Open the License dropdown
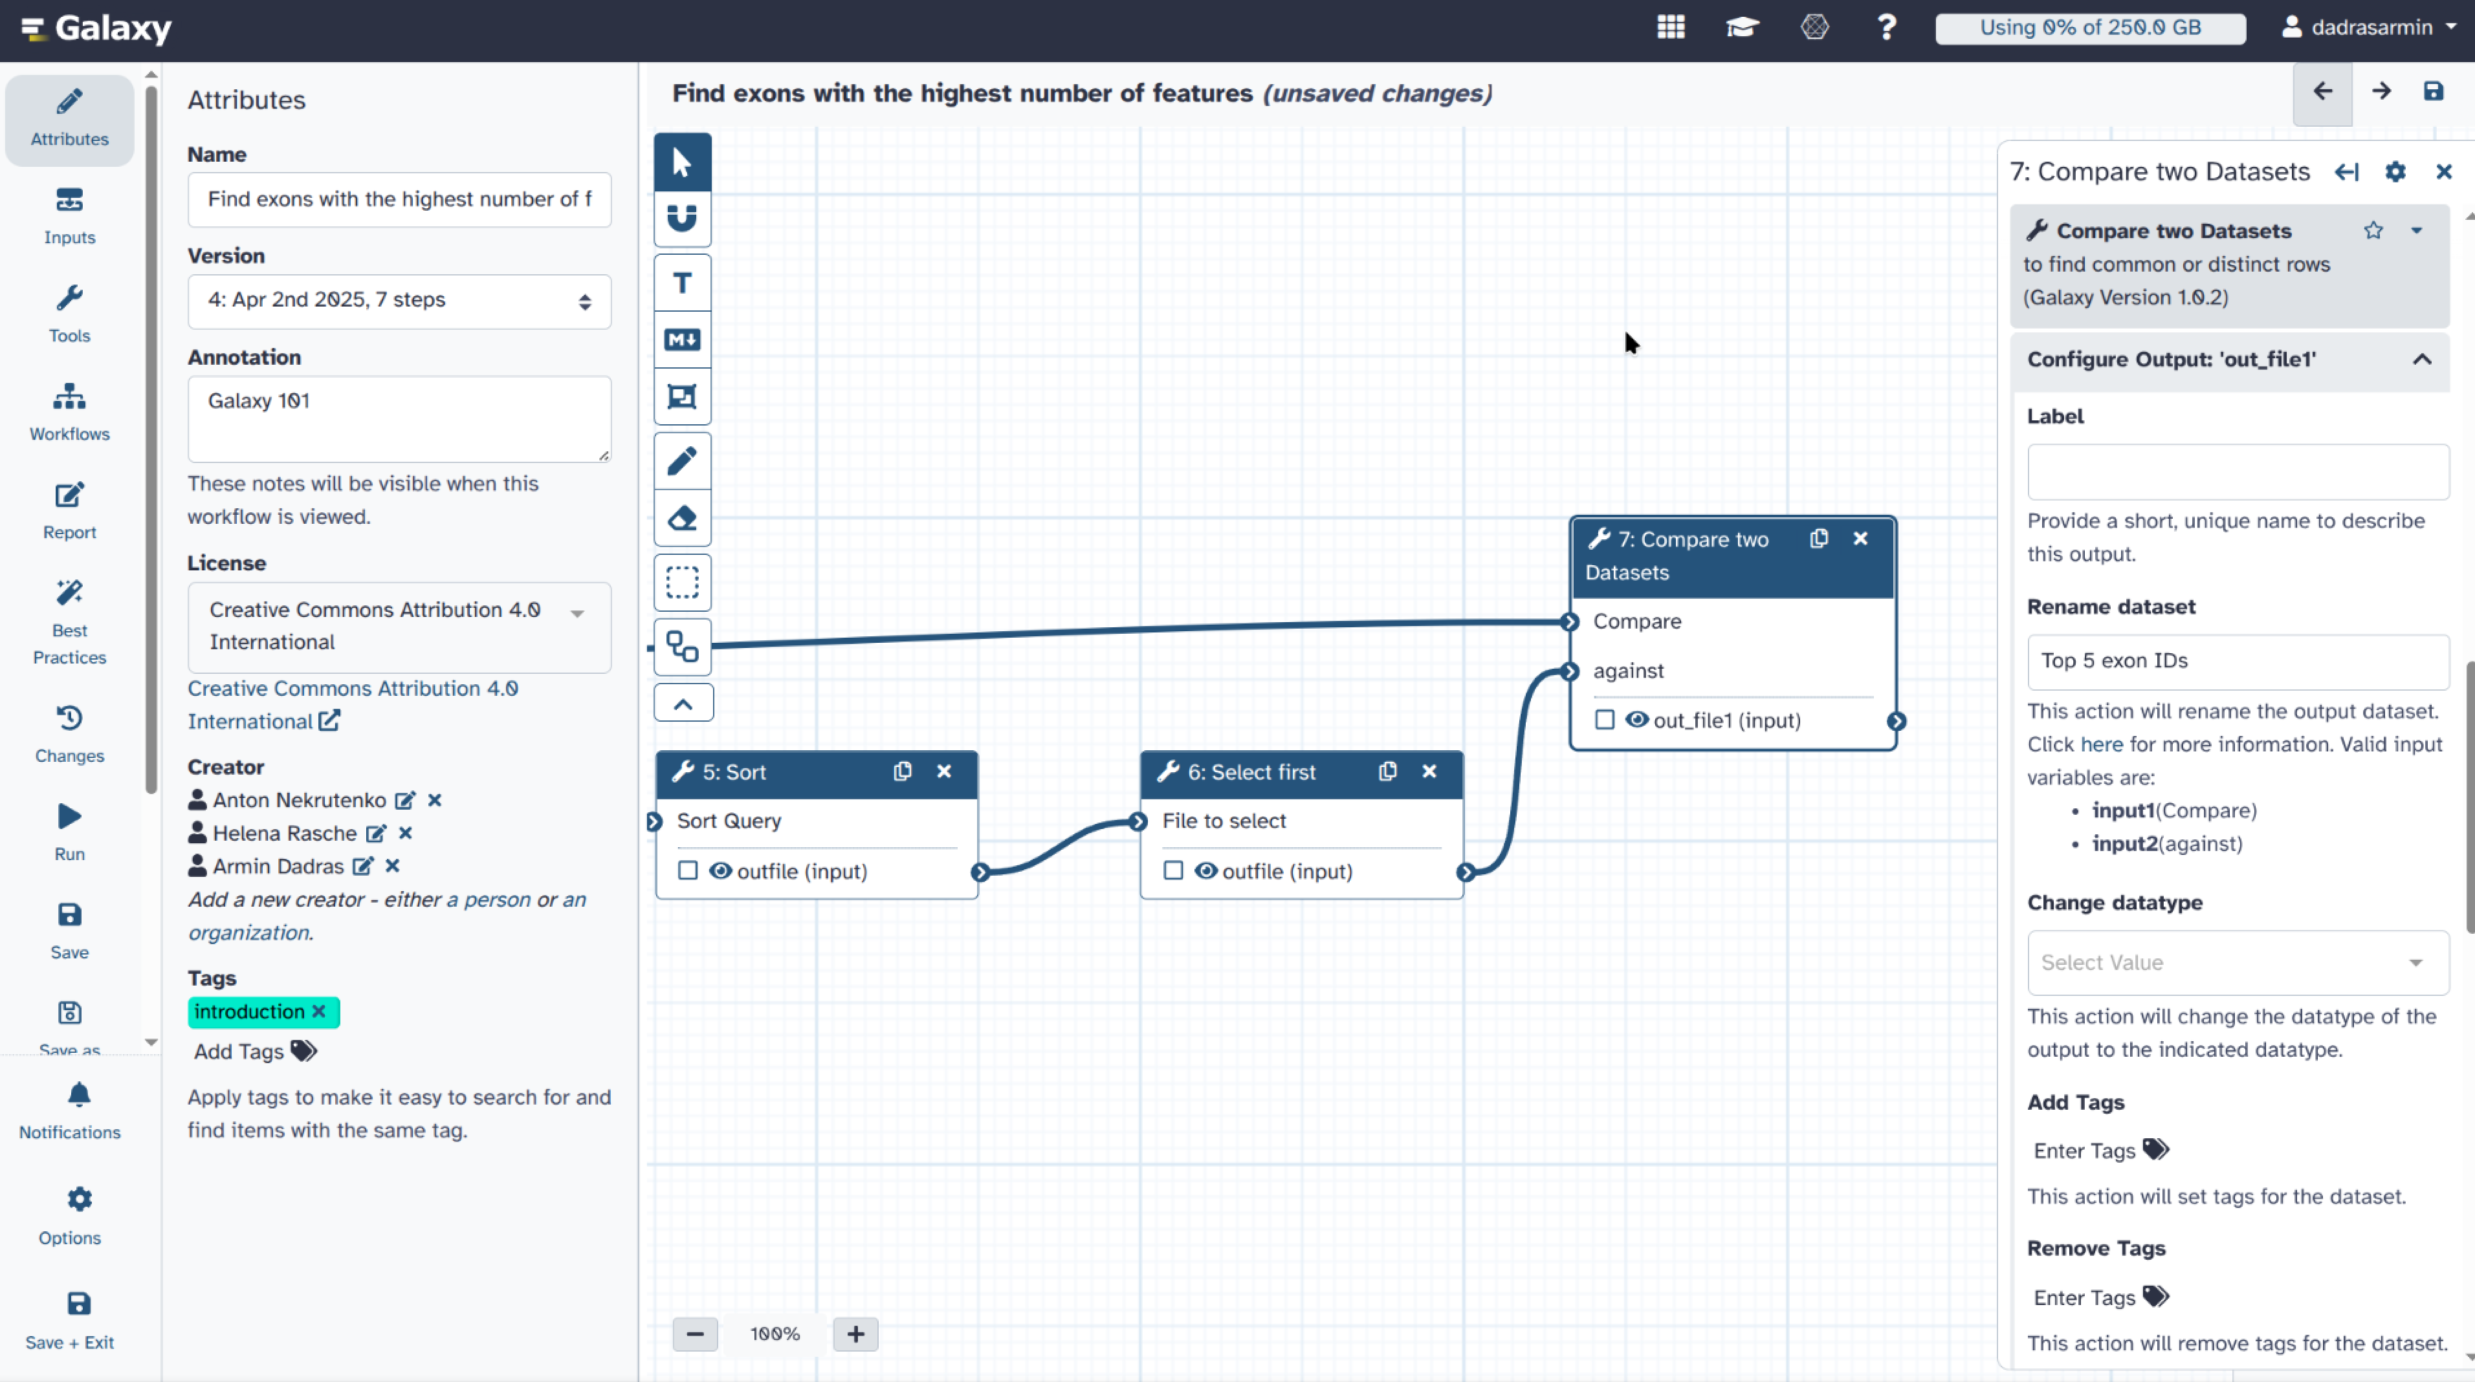 coord(399,626)
